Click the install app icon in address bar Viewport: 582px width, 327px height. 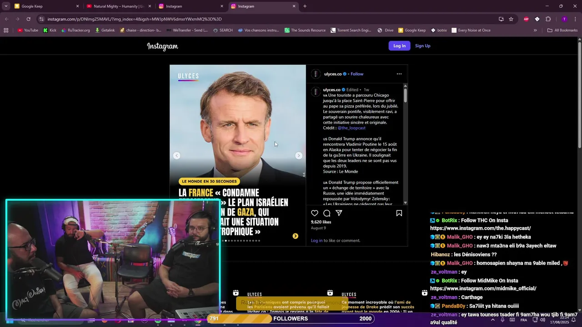pyautogui.click(x=501, y=19)
